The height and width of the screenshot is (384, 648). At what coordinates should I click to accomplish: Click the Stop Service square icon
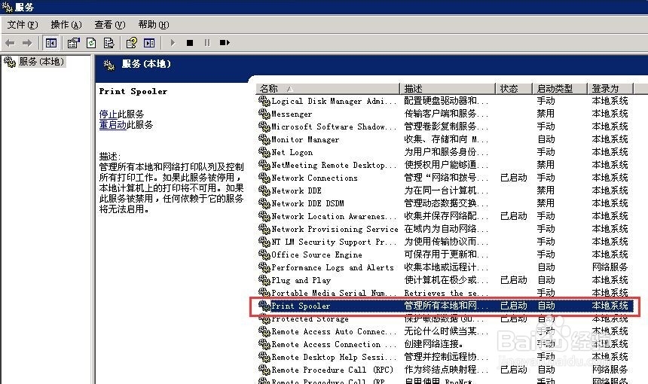(x=190, y=43)
